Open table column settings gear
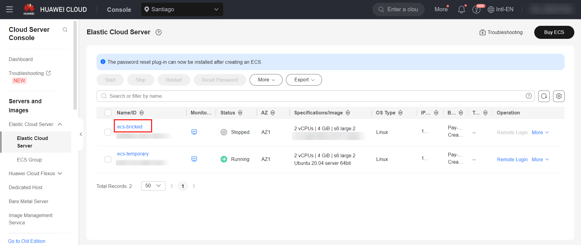The width and height of the screenshot is (581, 245). tap(559, 96)
